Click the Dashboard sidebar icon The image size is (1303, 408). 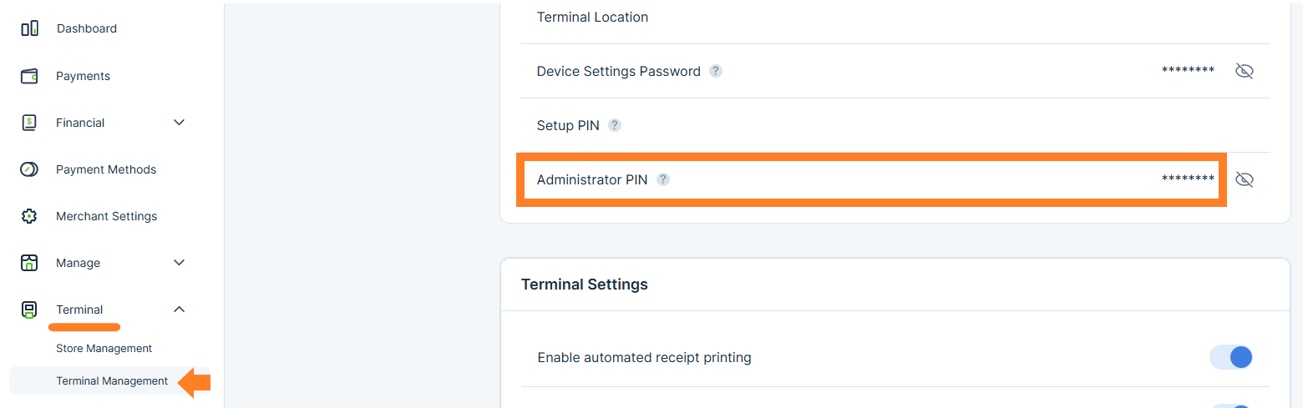point(29,29)
